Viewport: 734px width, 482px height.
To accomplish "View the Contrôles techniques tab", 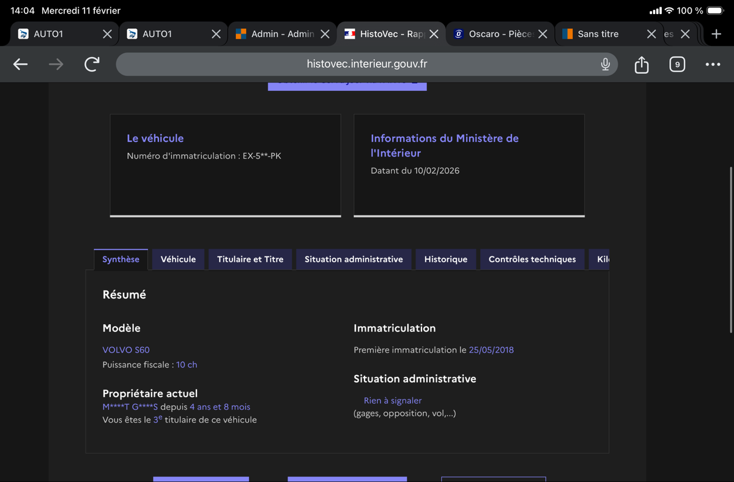I will tap(532, 259).
